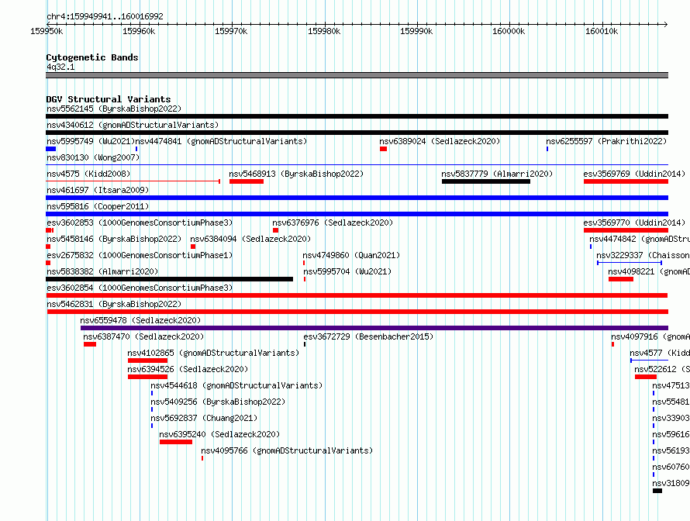The width and height of the screenshot is (690, 521).
Task: Click red bar under nsv522612
Action: tap(646, 377)
